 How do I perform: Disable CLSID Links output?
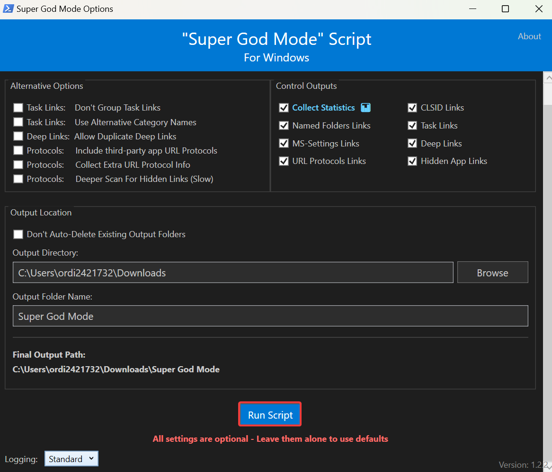coord(412,108)
